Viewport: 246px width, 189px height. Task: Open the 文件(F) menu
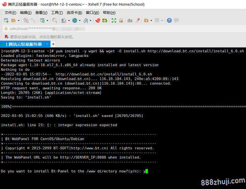10,13
